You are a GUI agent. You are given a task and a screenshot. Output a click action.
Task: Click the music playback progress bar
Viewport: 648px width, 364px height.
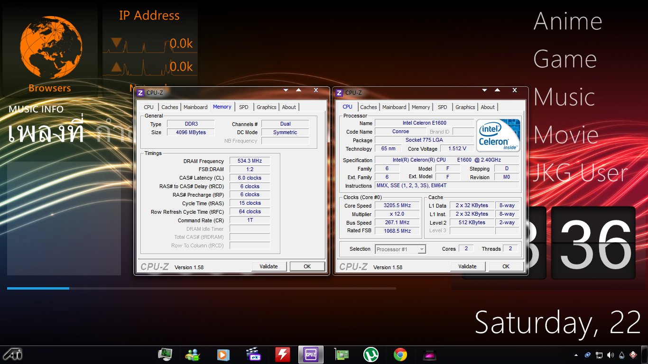coord(202,288)
